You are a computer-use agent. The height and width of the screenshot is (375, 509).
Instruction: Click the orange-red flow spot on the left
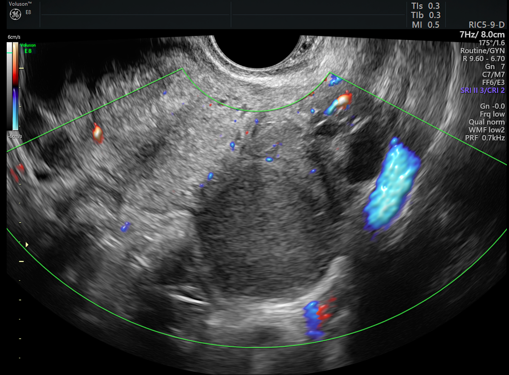point(97,133)
